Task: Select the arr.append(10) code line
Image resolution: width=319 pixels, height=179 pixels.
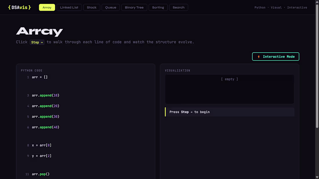Action: (46, 95)
